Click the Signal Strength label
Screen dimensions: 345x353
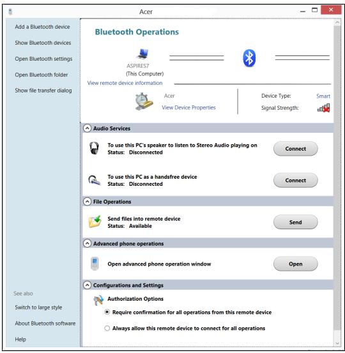coord(280,108)
